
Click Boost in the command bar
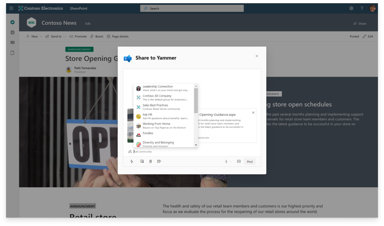pos(97,36)
